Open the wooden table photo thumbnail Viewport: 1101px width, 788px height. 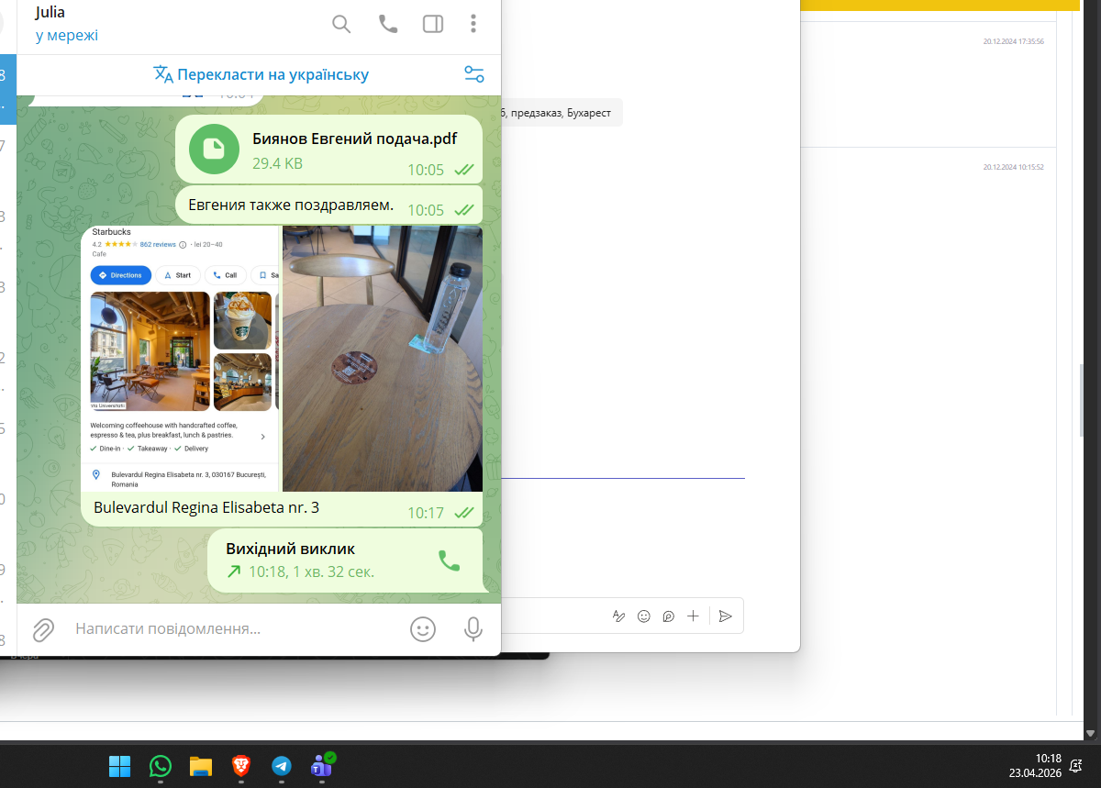coord(383,359)
